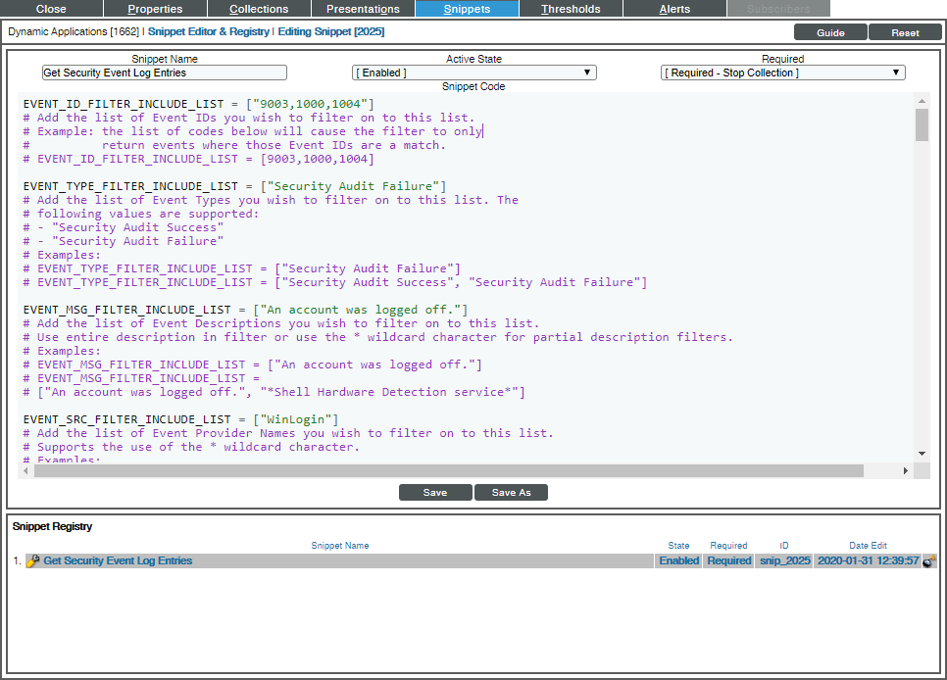This screenshot has width=947, height=680.
Task: Click the Snippet Name input field
Action: 165,73
